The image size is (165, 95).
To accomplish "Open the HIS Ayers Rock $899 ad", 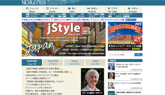I will pos(125,36).
